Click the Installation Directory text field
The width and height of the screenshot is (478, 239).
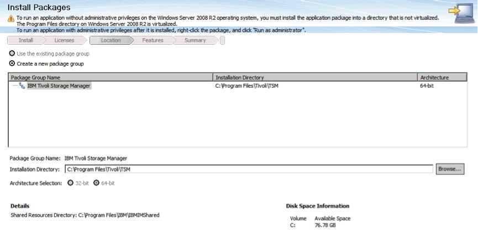pos(249,169)
